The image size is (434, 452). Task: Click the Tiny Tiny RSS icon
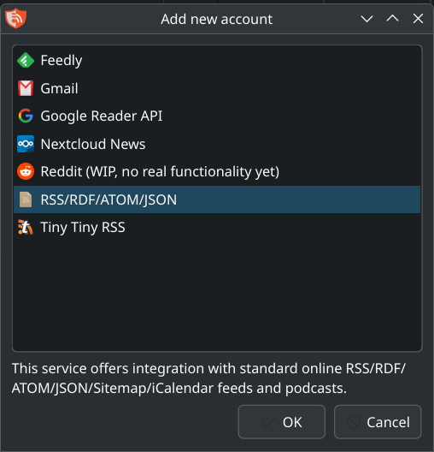click(26, 227)
